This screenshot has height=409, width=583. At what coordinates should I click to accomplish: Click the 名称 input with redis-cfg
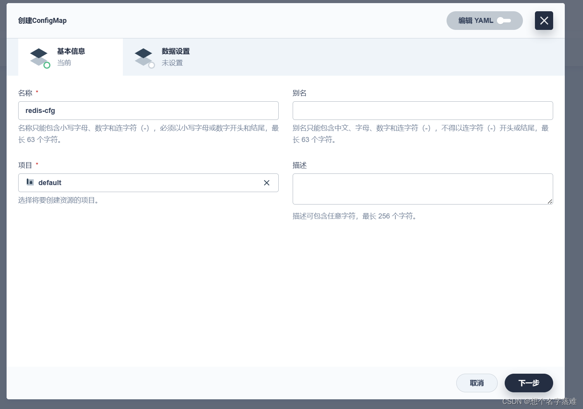pos(148,111)
